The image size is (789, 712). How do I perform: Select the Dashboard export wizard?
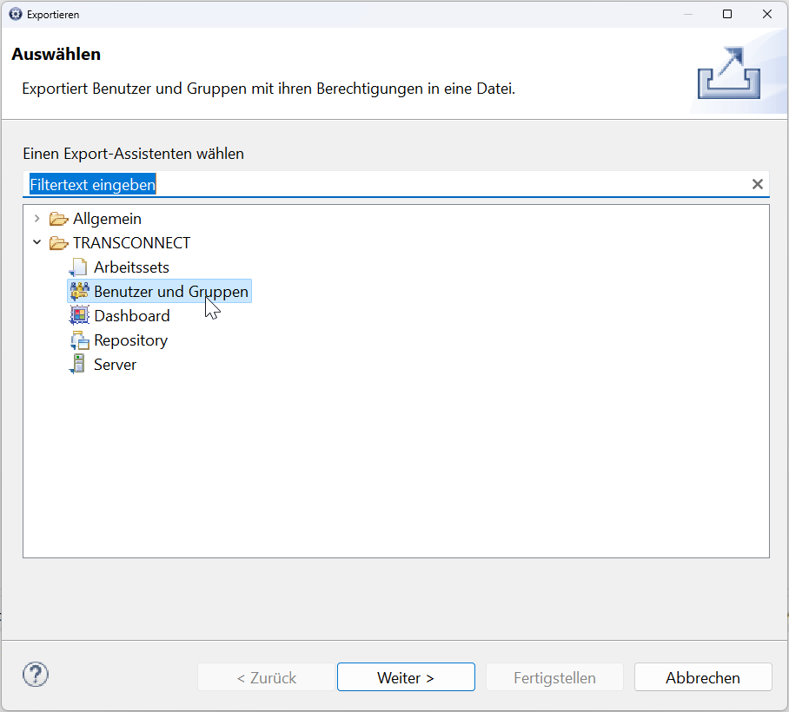pyautogui.click(x=132, y=316)
